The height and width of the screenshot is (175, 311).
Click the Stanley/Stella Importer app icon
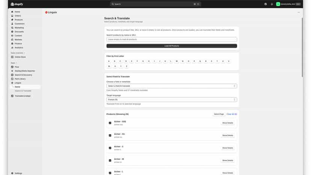pos(12,71)
